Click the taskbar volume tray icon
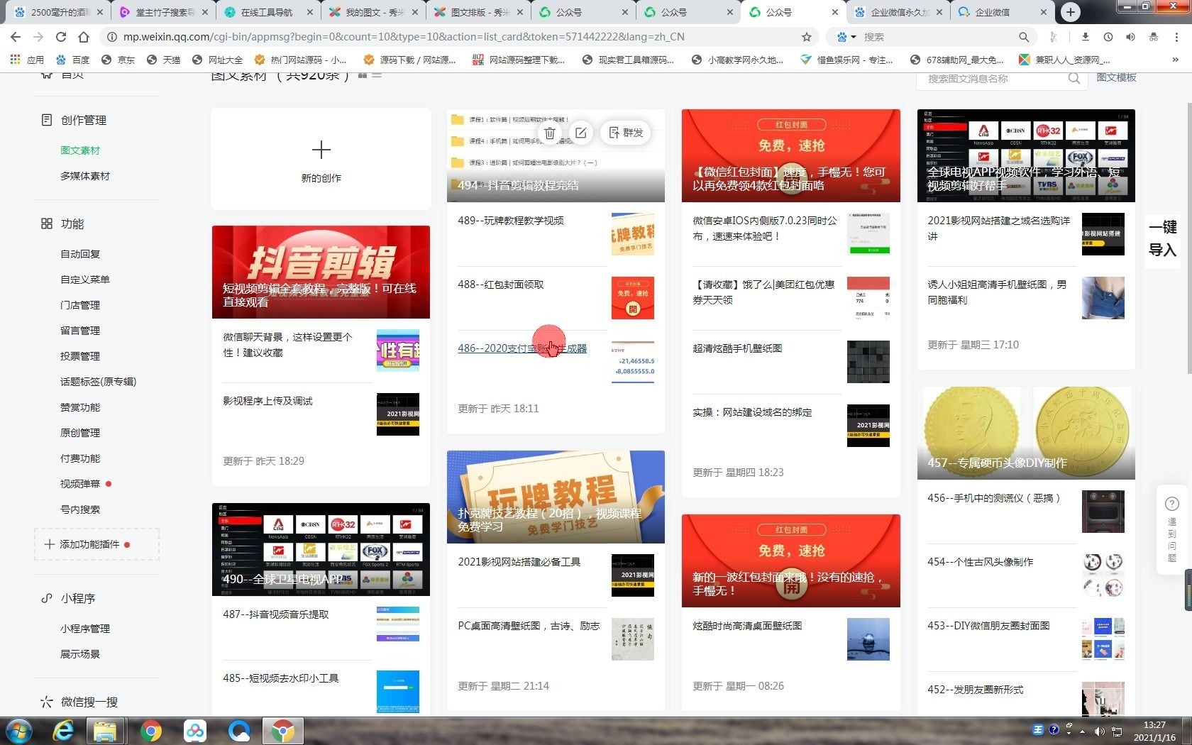Image resolution: width=1192 pixels, height=745 pixels. pos(1099,731)
